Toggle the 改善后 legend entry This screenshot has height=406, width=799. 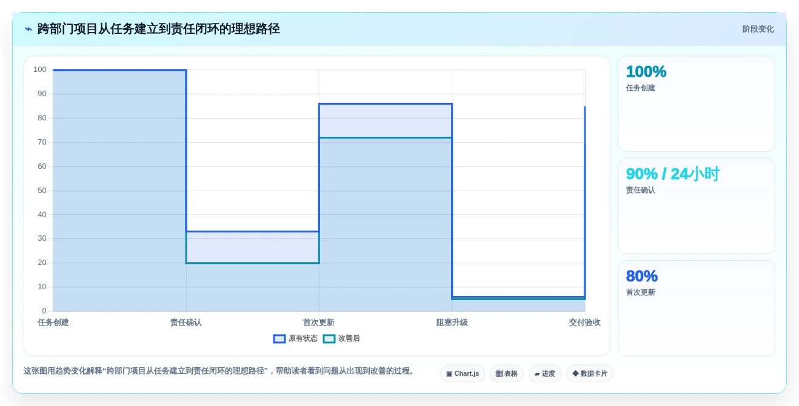pos(341,339)
